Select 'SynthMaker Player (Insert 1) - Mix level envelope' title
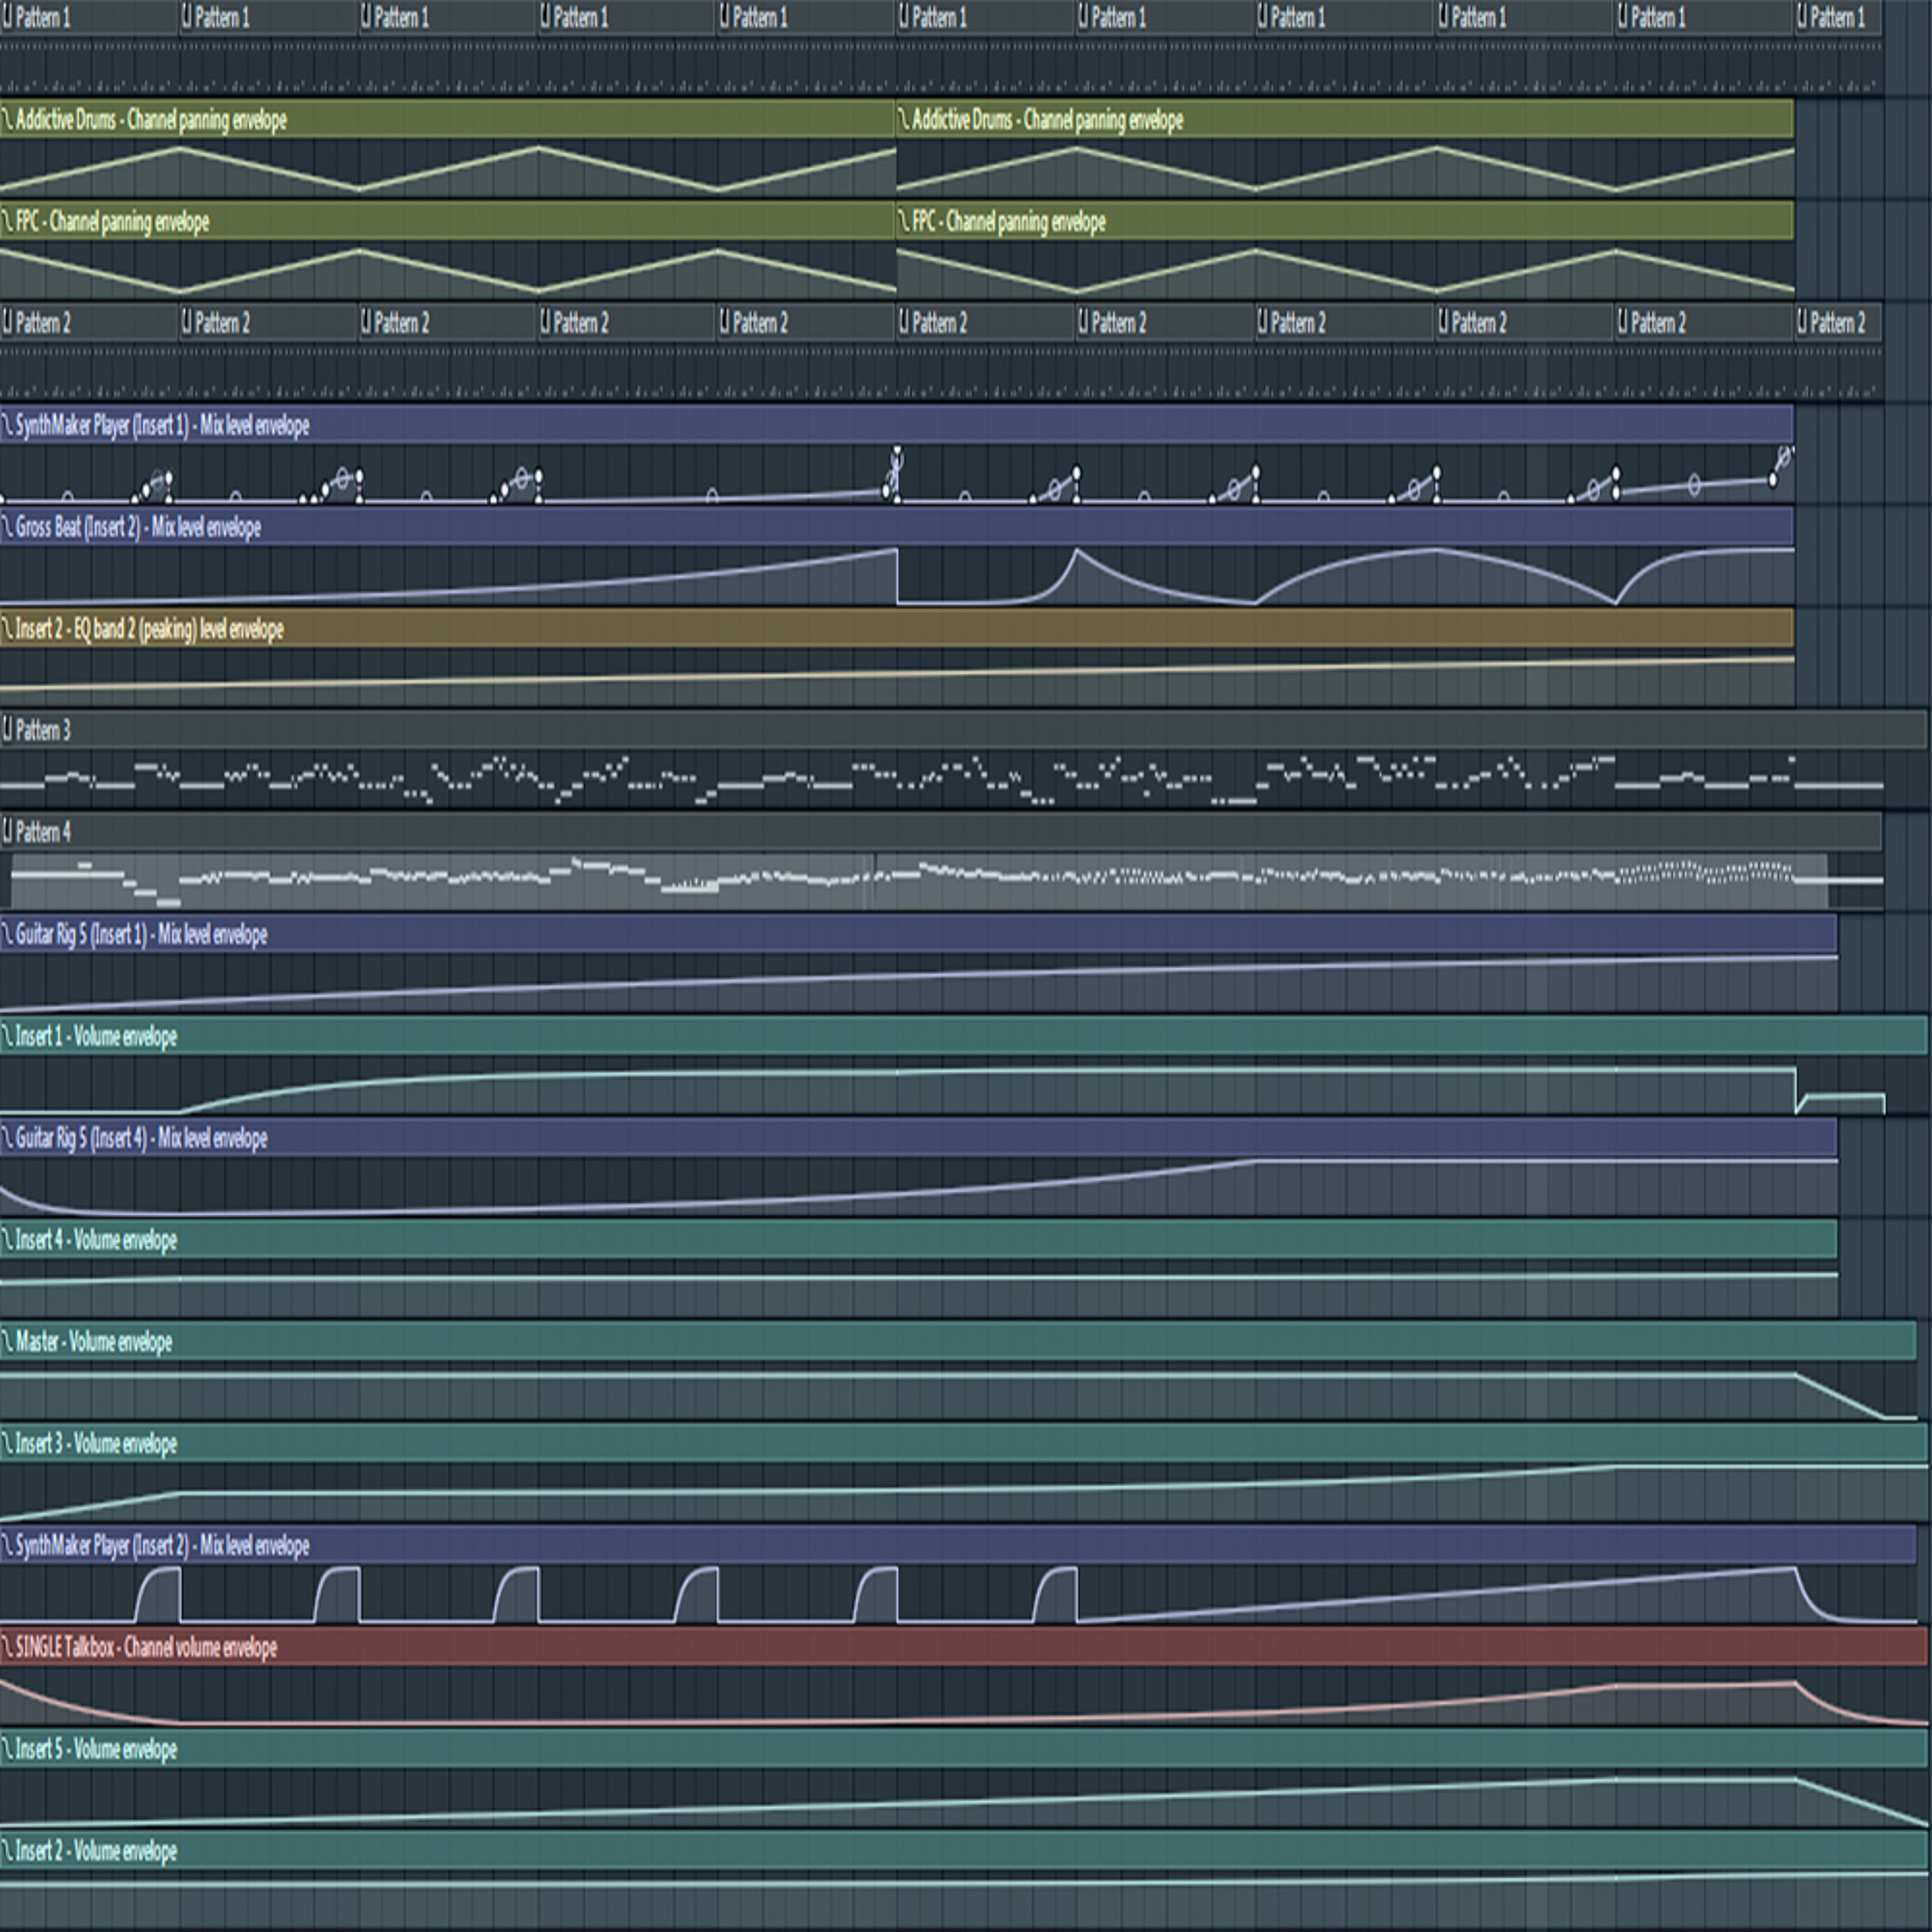 click(162, 425)
